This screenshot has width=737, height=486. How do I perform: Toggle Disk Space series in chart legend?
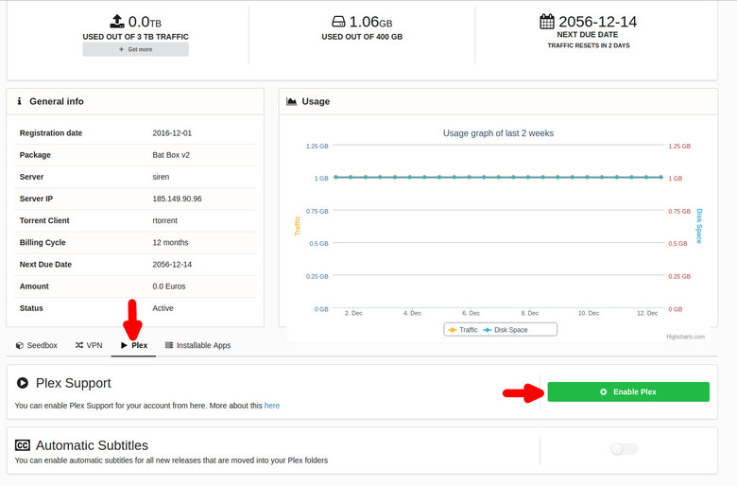(506, 330)
